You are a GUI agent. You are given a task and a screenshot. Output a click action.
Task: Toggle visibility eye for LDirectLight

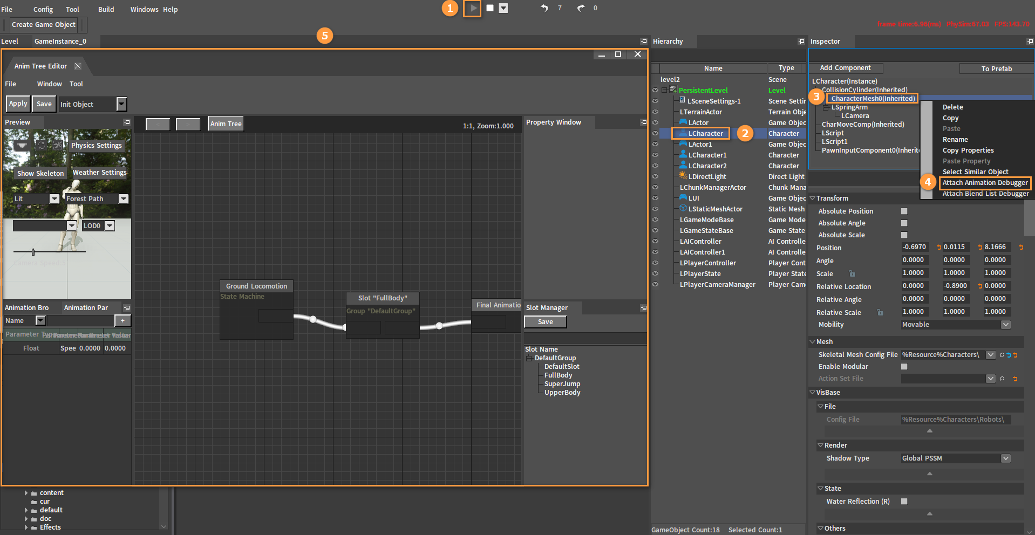click(655, 176)
